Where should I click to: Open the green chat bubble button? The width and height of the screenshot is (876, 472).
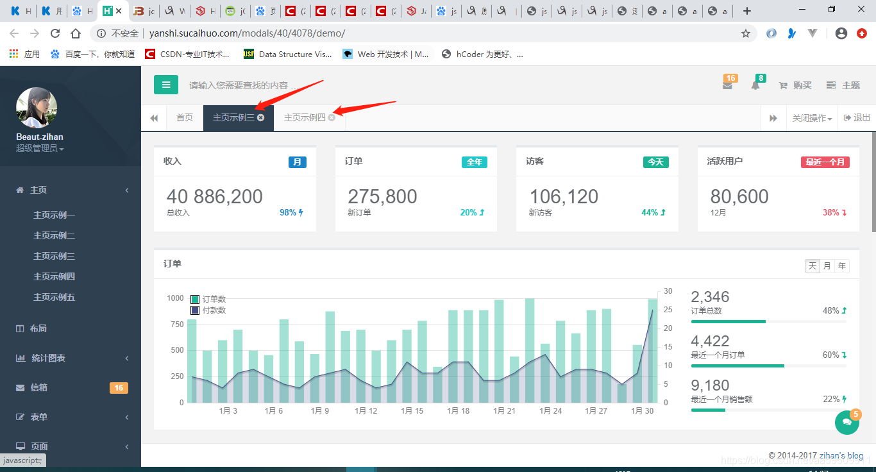click(x=847, y=422)
